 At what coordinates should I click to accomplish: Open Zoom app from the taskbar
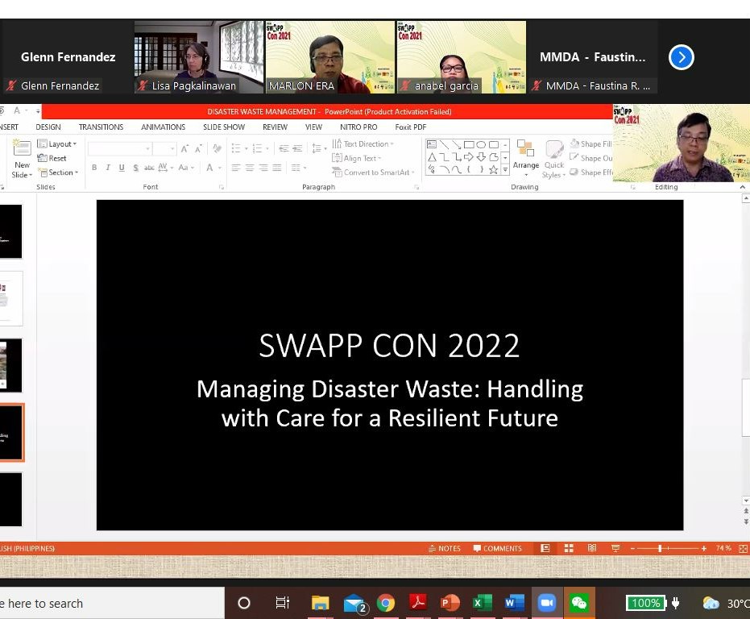pos(547,603)
